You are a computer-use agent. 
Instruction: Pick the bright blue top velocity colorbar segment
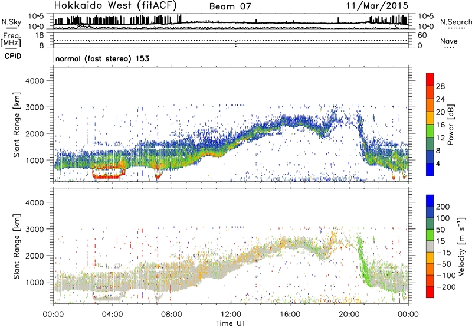click(x=430, y=201)
